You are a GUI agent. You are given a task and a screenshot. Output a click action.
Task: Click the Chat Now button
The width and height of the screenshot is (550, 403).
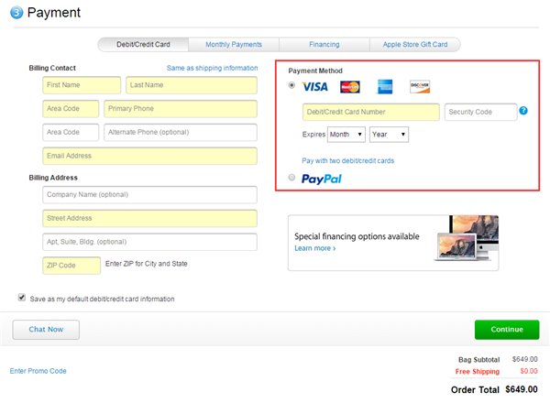tap(46, 330)
